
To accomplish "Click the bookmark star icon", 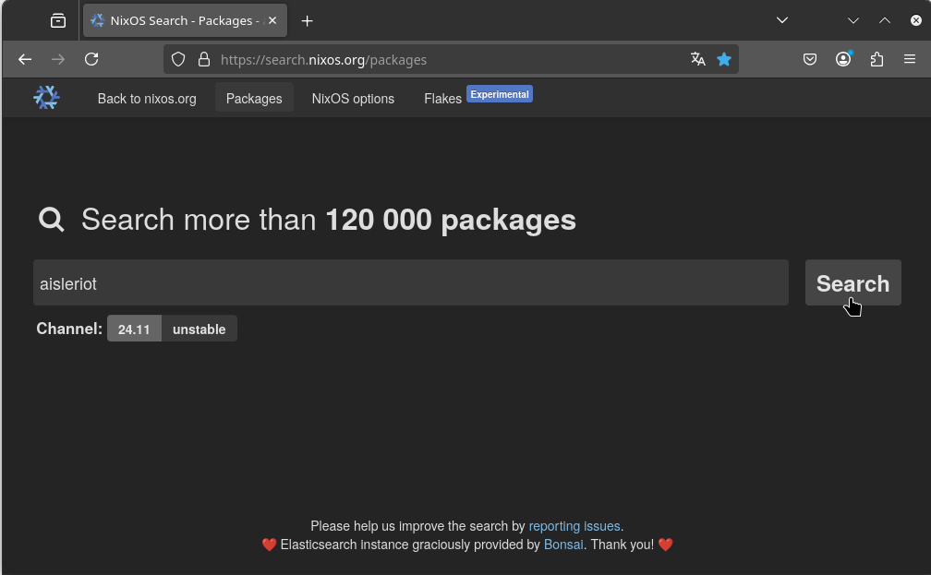I will click(724, 59).
